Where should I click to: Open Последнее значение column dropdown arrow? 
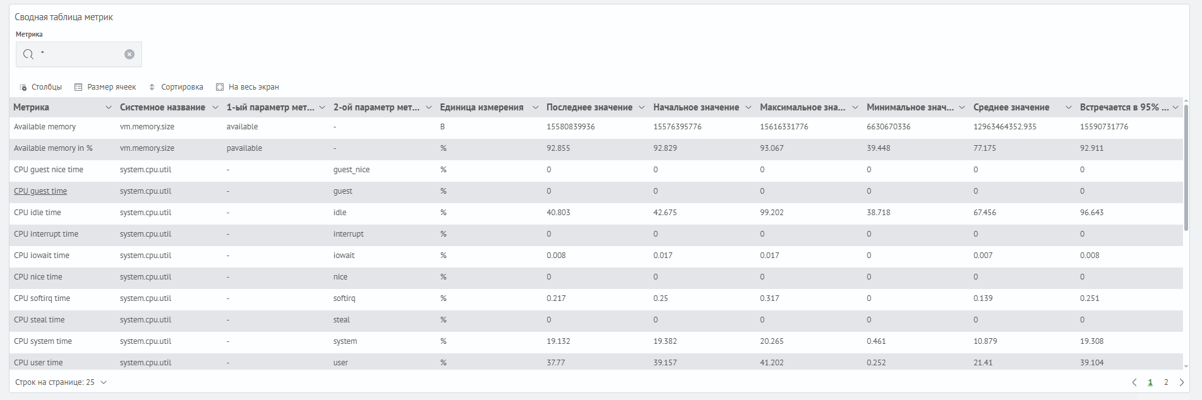point(642,108)
